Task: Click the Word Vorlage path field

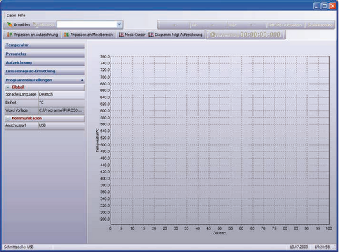Action: [x=62, y=110]
